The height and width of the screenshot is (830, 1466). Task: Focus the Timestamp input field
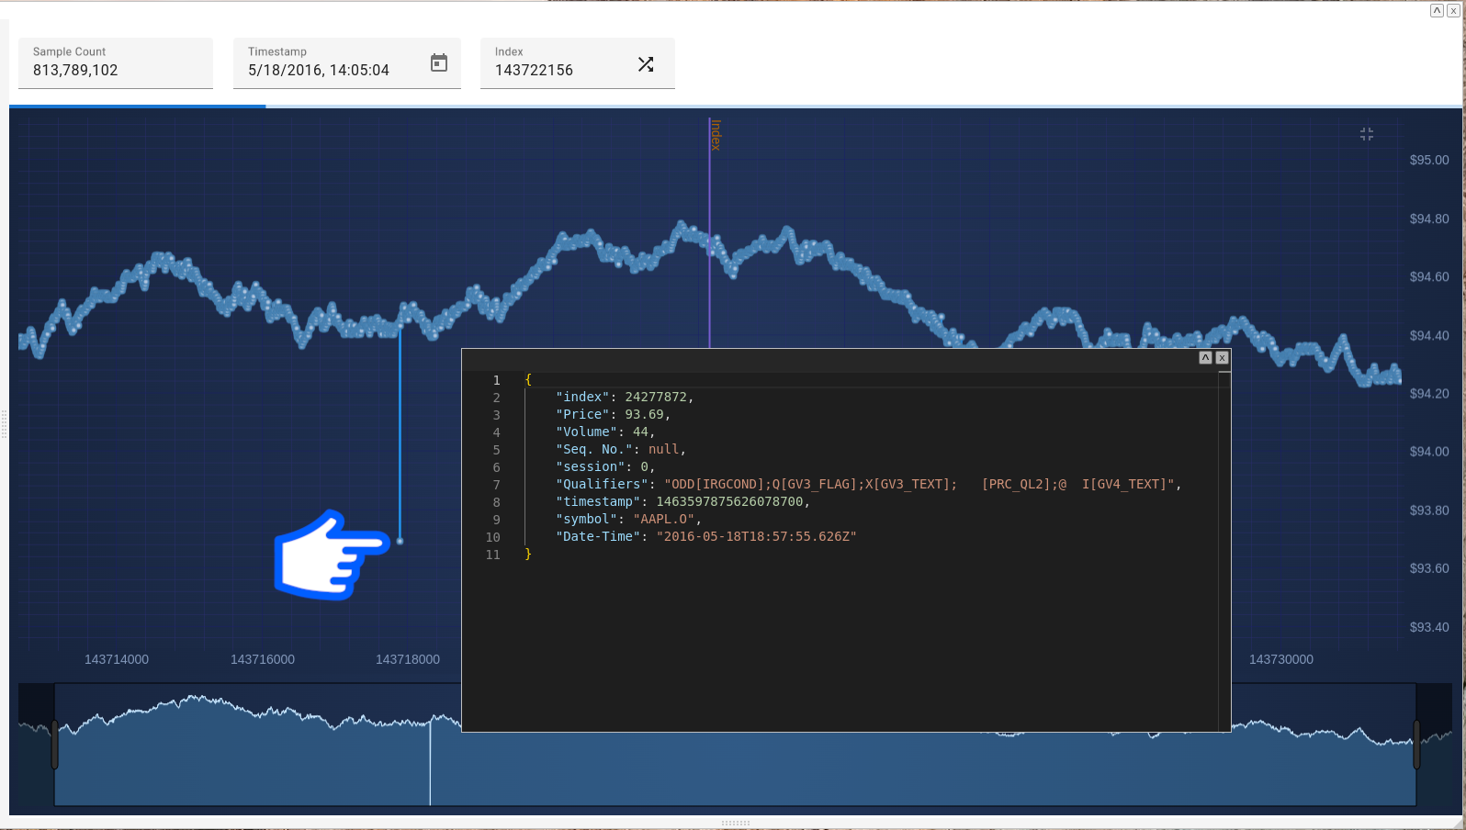331,70
